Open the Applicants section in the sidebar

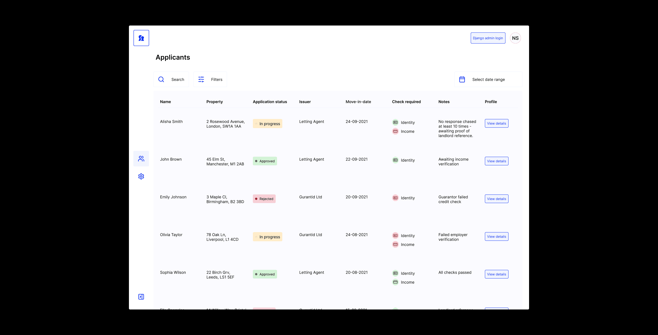pos(141,159)
